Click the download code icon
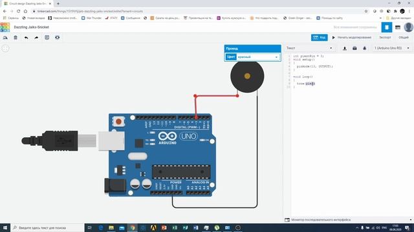 pos(345,48)
